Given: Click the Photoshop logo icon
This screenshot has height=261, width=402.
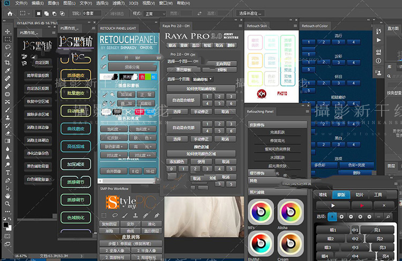Looking at the screenshot, I should click(7, 3).
